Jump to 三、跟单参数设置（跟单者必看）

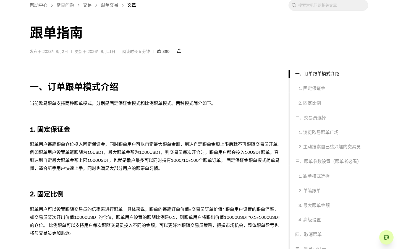pos(328,161)
